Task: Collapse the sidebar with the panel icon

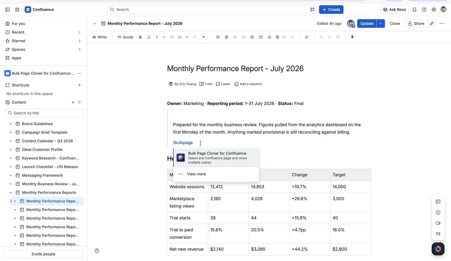Action: click(x=7, y=10)
